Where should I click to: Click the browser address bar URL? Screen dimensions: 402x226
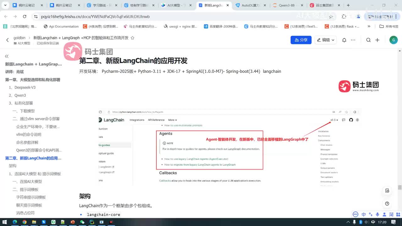click(95, 17)
